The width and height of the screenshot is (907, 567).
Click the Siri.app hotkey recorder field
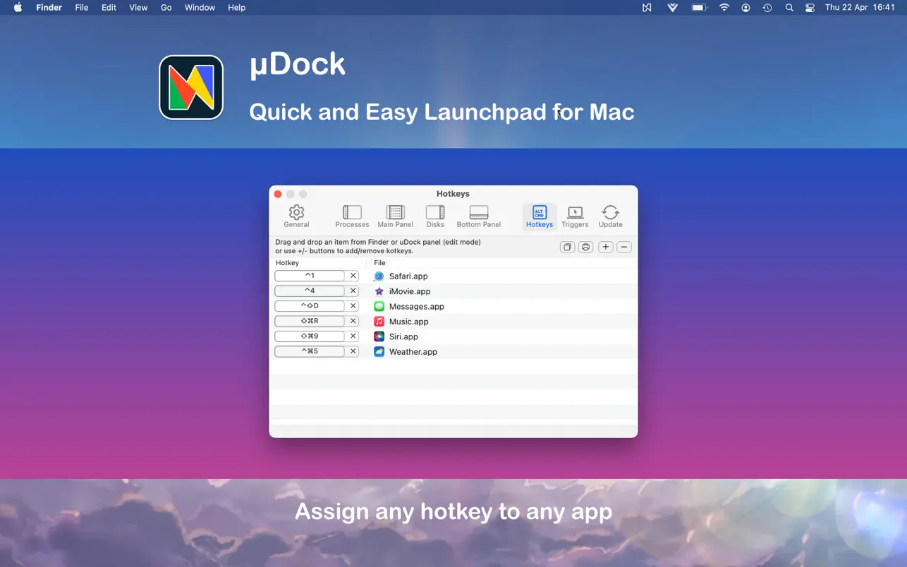point(310,336)
